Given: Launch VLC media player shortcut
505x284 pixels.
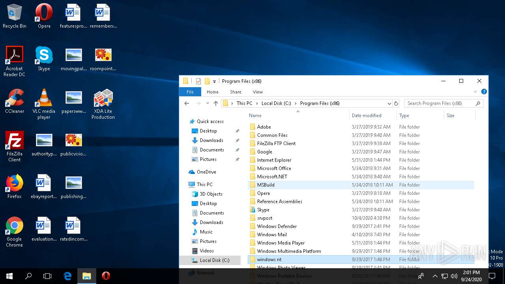Looking at the screenshot, I should [44, 104].
